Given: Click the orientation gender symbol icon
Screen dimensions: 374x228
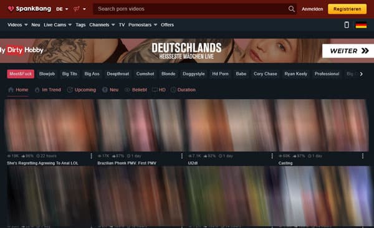Looking at the screenshot, I should 76,9.
